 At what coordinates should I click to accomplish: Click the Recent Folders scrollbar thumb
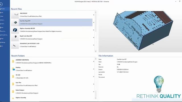(x=96, y=75)
